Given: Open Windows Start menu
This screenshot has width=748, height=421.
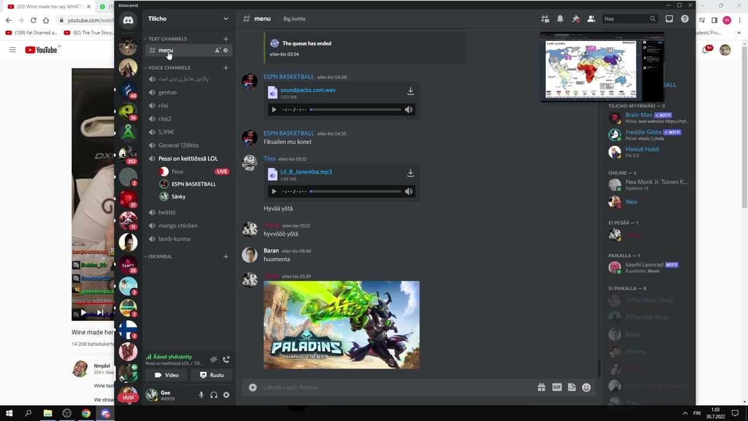Looking at the screenshot, I should tap(9, 413).
